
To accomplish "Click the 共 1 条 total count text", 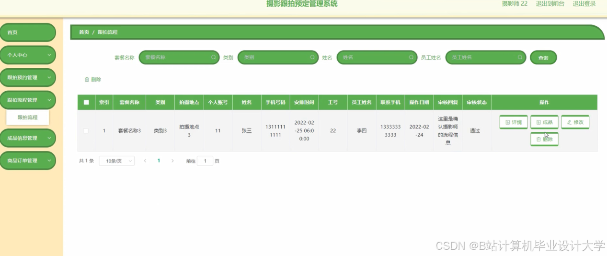I will coord(86,161).
